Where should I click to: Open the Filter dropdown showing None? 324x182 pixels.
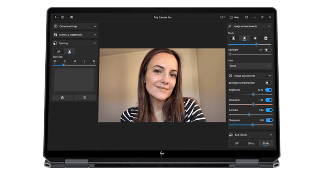pyautogui.click(x=249, y=66)
